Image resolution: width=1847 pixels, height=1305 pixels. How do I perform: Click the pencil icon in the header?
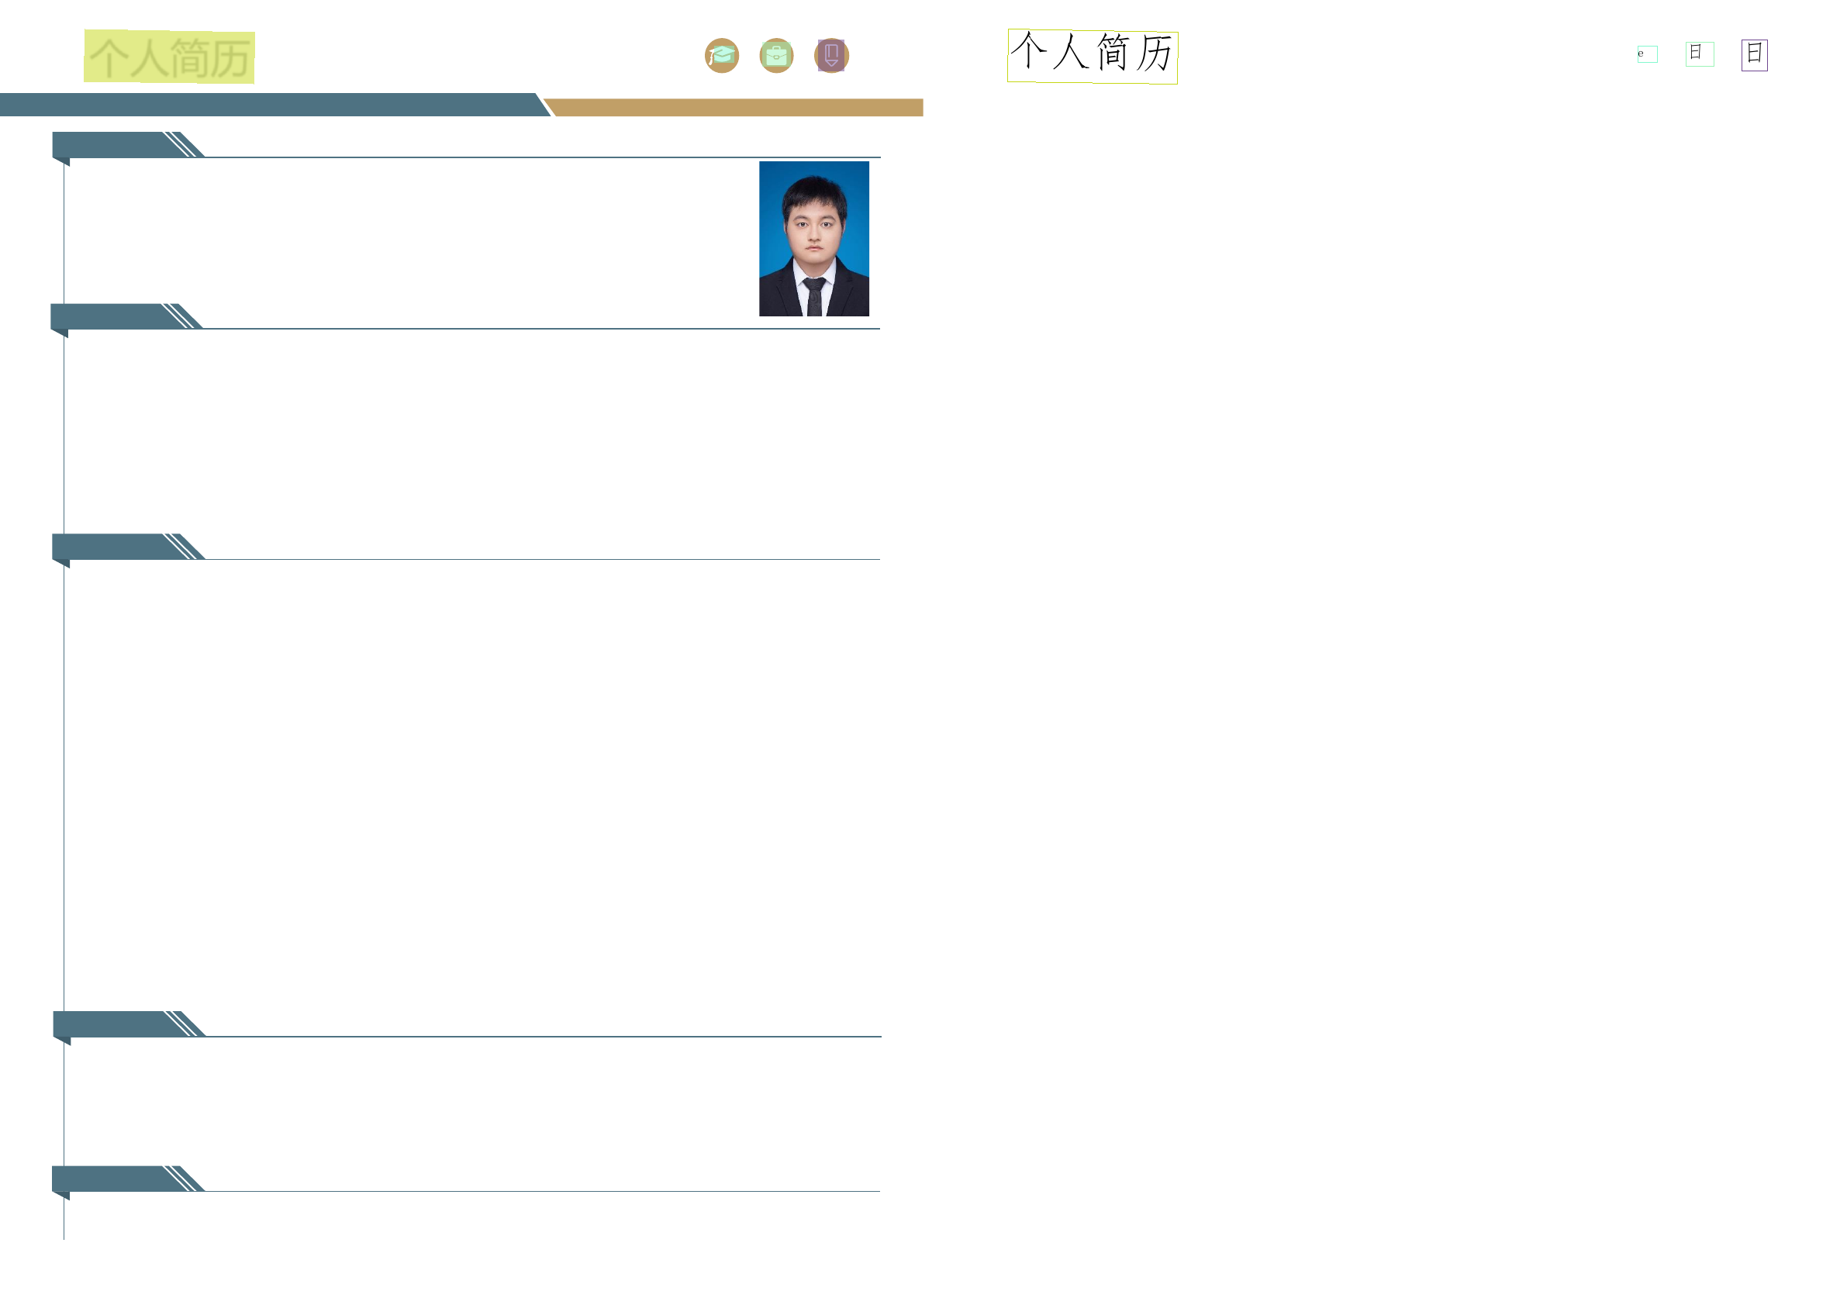point(831,56)
